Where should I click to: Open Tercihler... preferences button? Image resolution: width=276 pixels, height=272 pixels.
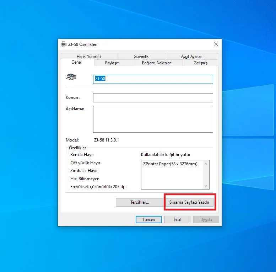[140, 202]
